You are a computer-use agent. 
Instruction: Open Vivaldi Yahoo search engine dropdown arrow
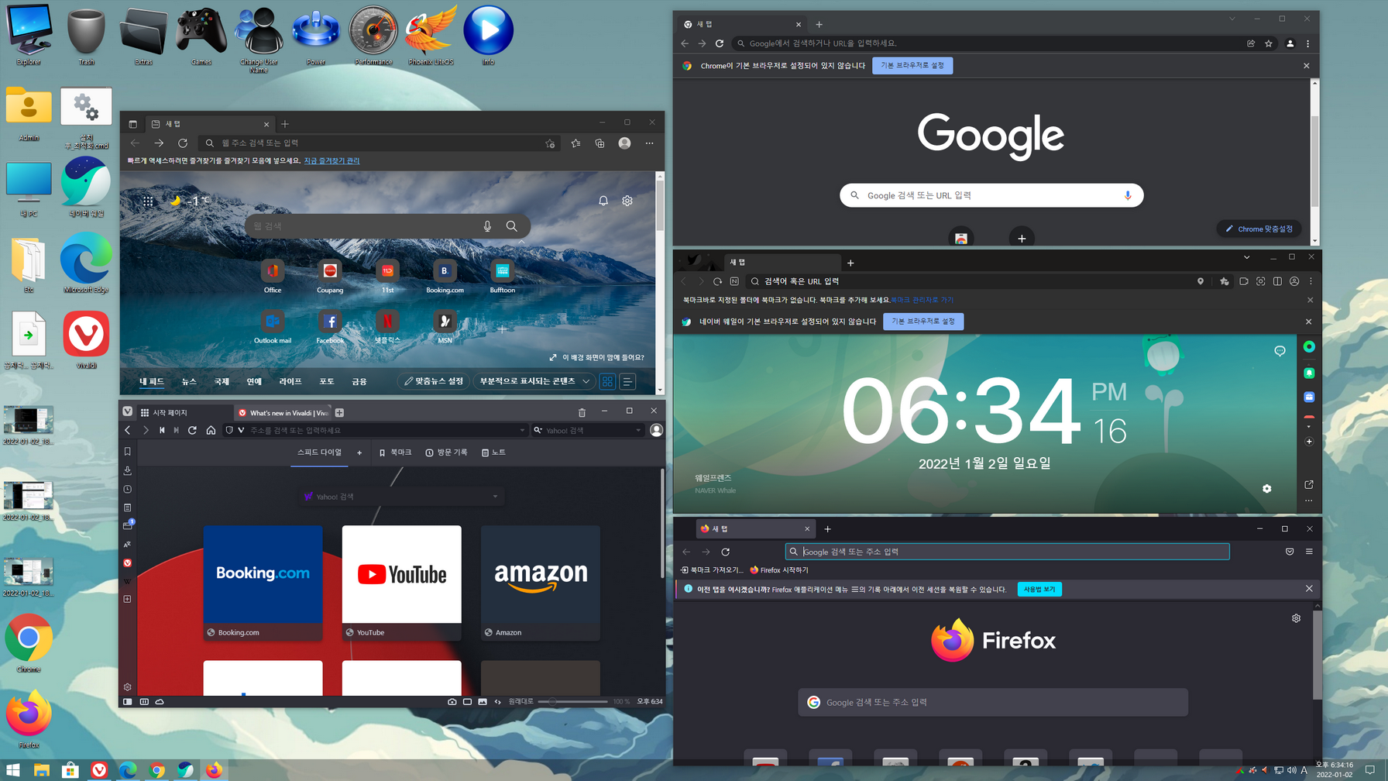(x=638, y=430)
